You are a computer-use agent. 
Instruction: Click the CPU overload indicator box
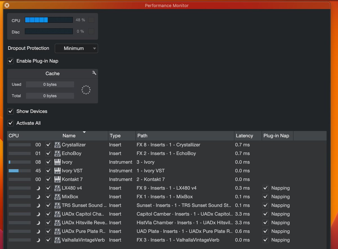[x=91, y=20]
